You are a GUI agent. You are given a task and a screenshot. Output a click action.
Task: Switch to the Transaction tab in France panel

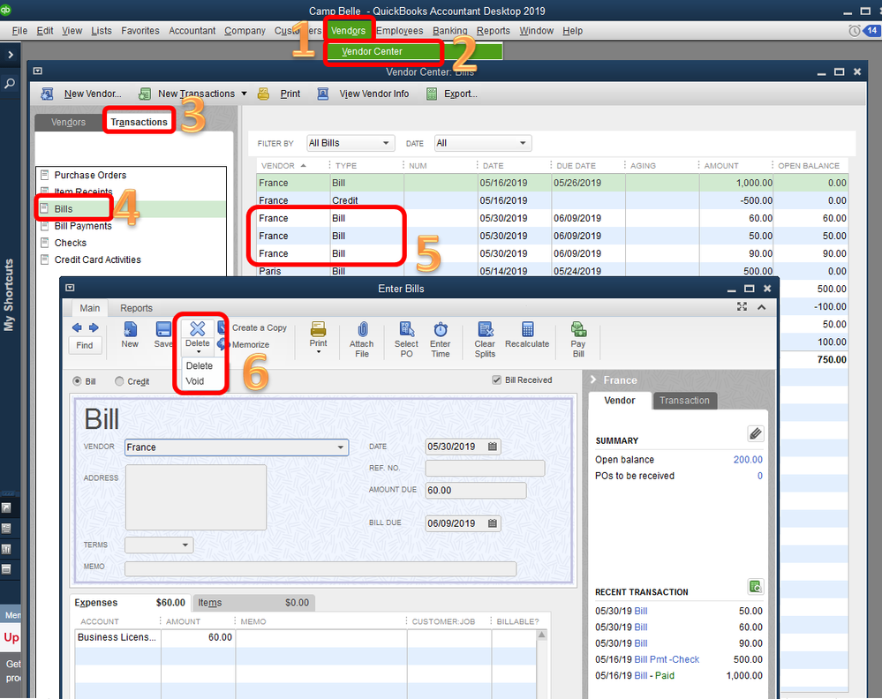pyautogui.click(x=684, y=401)
